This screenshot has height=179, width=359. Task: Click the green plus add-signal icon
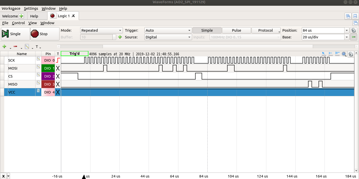point(4,47)
